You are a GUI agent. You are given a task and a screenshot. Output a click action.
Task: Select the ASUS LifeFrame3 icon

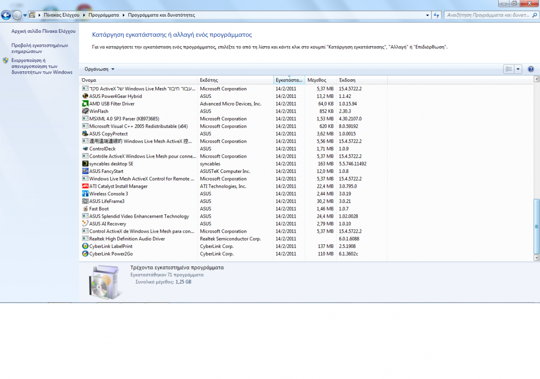[85, 201]
